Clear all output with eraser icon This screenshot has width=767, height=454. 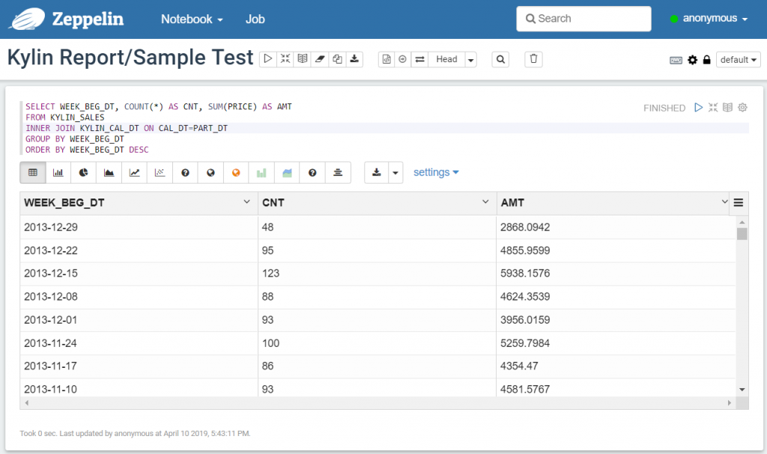point(320,59)
